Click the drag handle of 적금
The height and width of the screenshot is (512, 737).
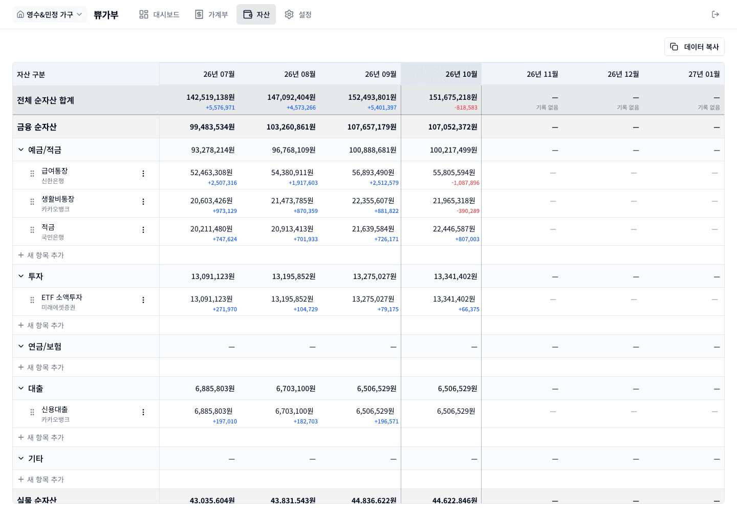click(32, 230)
